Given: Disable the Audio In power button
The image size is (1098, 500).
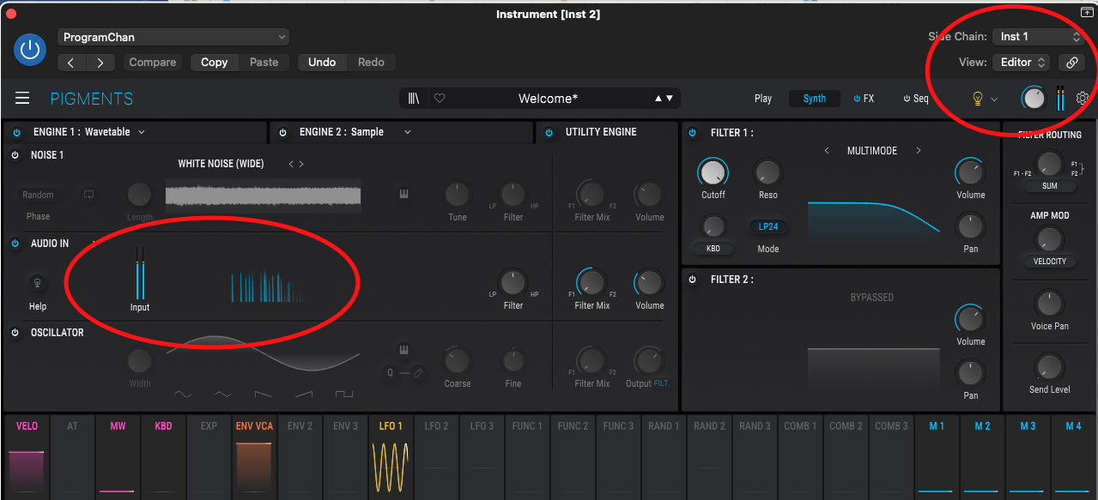Looking at the screenshot, I should click(15, 244).
